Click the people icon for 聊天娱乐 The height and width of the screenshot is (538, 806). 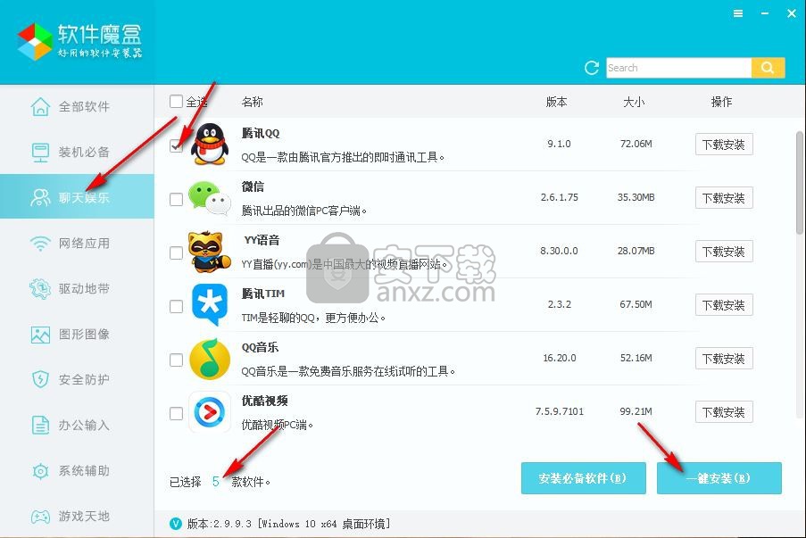(40, 197)
